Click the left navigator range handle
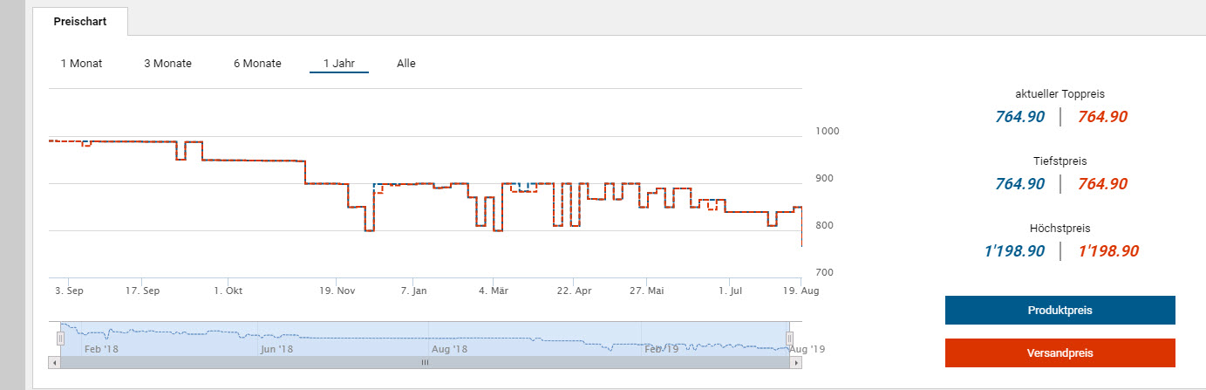1206x390 pixels. [x=61, y=338]
